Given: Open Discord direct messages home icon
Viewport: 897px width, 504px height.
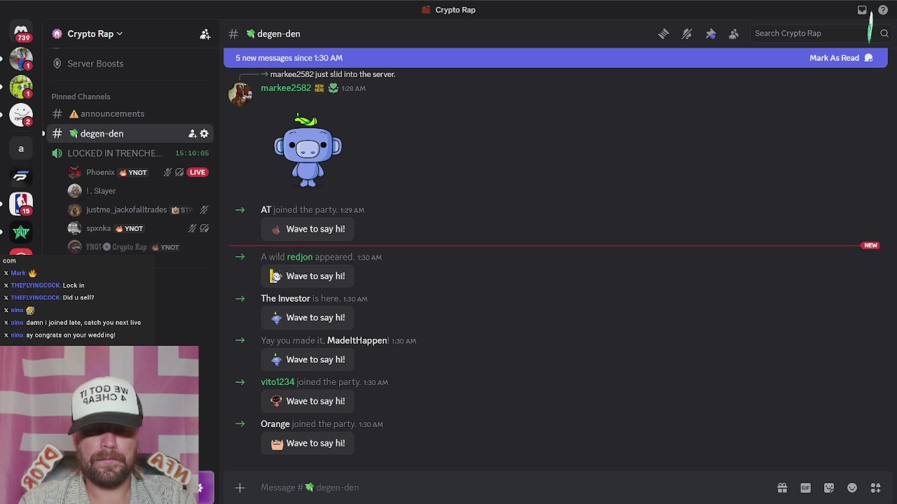Looking at the screenshot, I should click(x=21, y=31).
